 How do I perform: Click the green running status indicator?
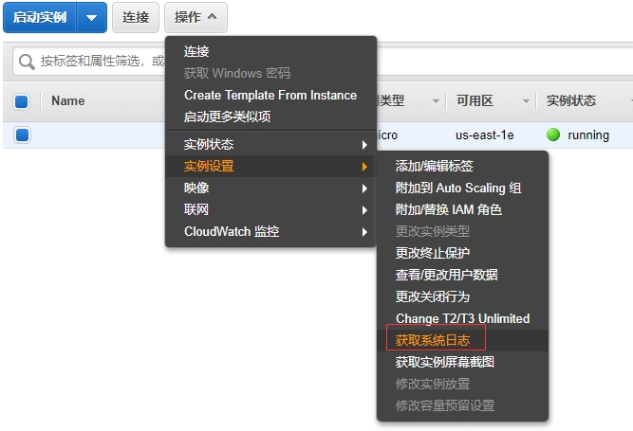pyautogui.click(x=553, y=135)
